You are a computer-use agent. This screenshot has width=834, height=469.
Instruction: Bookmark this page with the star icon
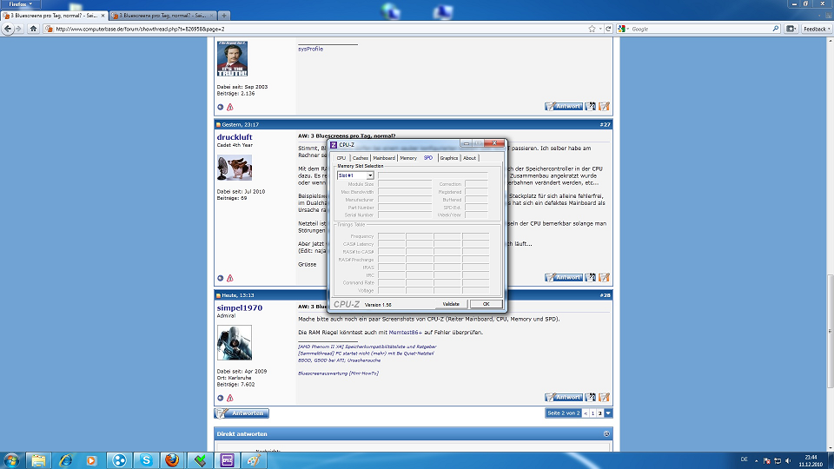592,29
